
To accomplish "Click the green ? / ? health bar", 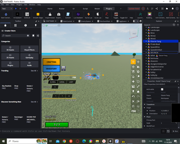I will click(x=57, y=125).
